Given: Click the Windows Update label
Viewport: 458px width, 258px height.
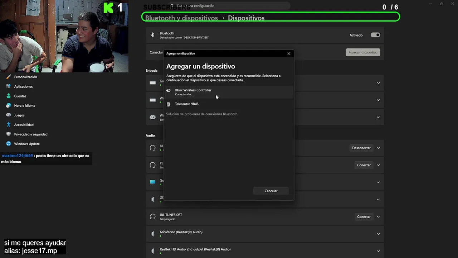Looking at the screenshot, I should (27, 144).
